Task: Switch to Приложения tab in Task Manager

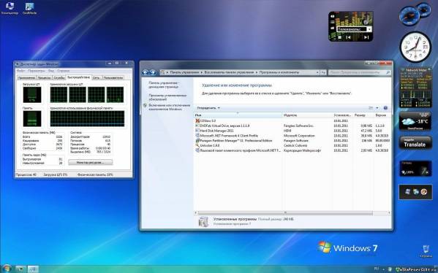Action: click(x=26, y=78)
